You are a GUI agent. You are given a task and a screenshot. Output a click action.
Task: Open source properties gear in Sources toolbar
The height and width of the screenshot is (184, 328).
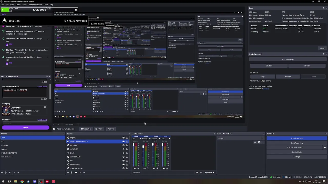(76, 172)
